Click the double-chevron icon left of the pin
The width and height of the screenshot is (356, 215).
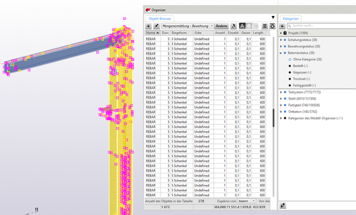pos(148,26)
